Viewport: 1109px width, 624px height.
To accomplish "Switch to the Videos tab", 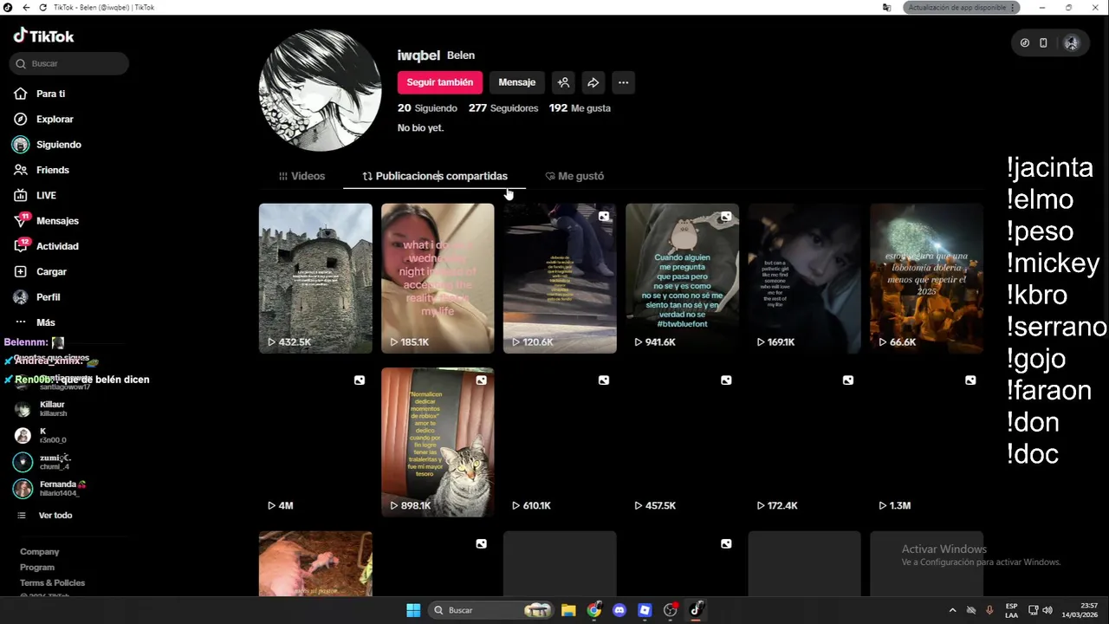I will tap(302, 176).
